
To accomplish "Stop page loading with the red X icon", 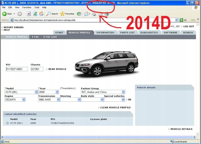I will [x=29, y=14].
